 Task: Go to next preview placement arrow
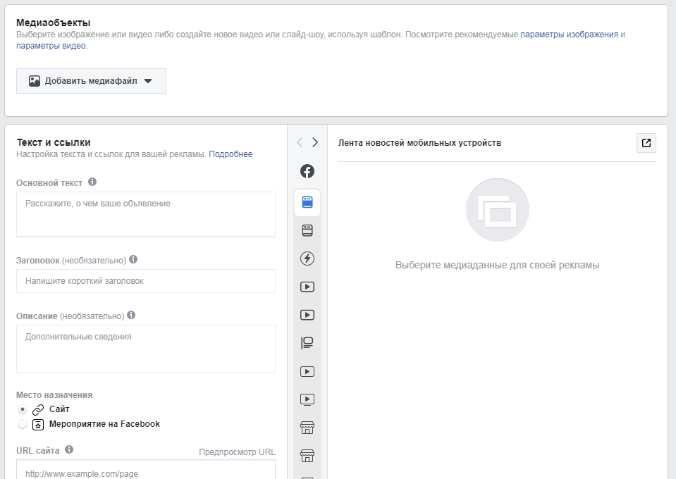coord(315,142)
